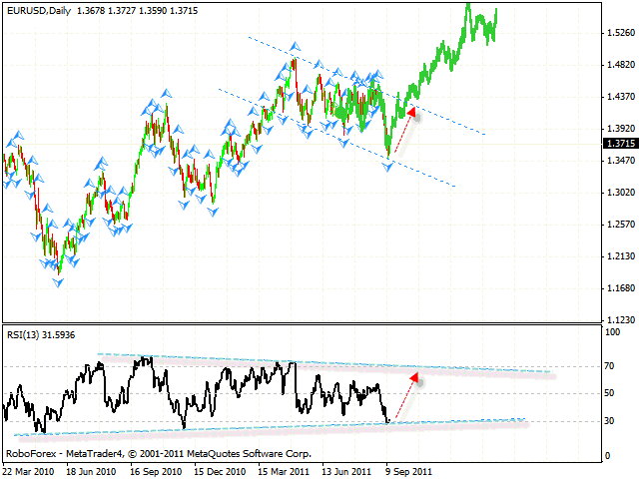The width and height of the screenshot is (639, 479).
Task: Pick the 9 Sep 2011 date label
Action: [x=407, y=469]
